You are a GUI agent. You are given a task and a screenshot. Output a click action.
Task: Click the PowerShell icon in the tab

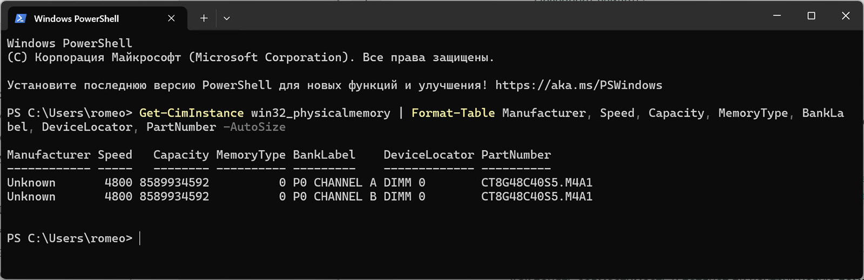pos(21,18)
